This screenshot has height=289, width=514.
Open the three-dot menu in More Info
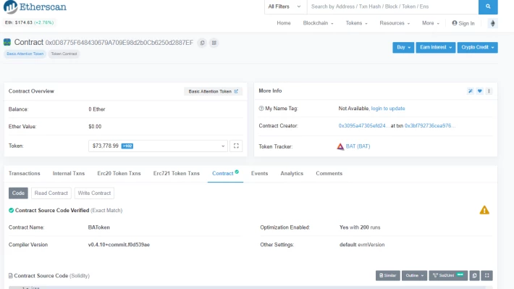coord(489,91)
